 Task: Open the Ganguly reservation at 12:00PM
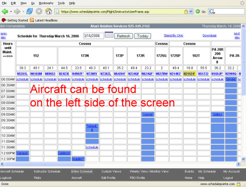coord(23,153)
